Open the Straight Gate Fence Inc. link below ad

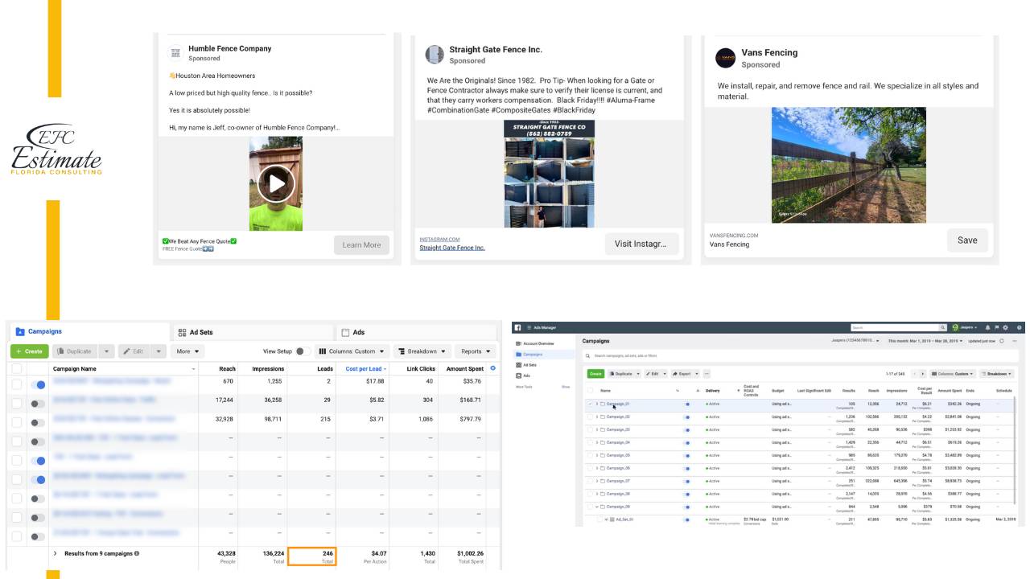[451, 248]
